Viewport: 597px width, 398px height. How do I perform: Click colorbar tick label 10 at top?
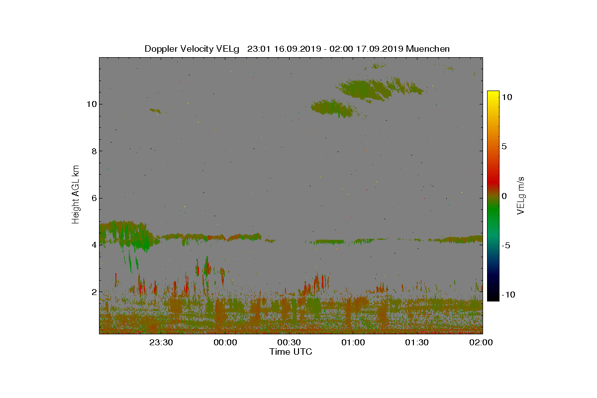[506, 98]
